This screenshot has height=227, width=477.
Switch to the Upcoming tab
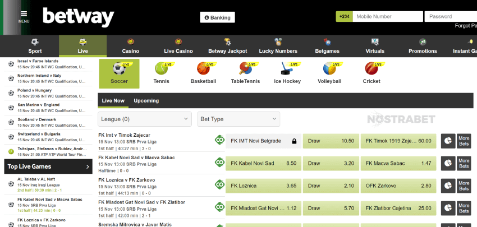[146, 100]
